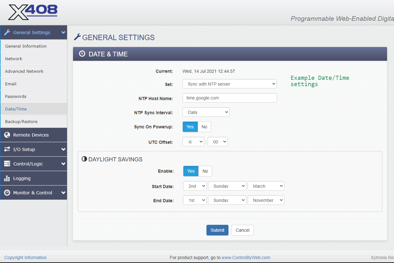Open the Set time source dropdown
Viewport: 394px width, 263px height.
pos(229,84)
